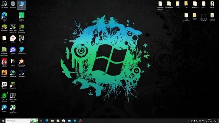Select the Discord desktop shortcut

point(13,51)
